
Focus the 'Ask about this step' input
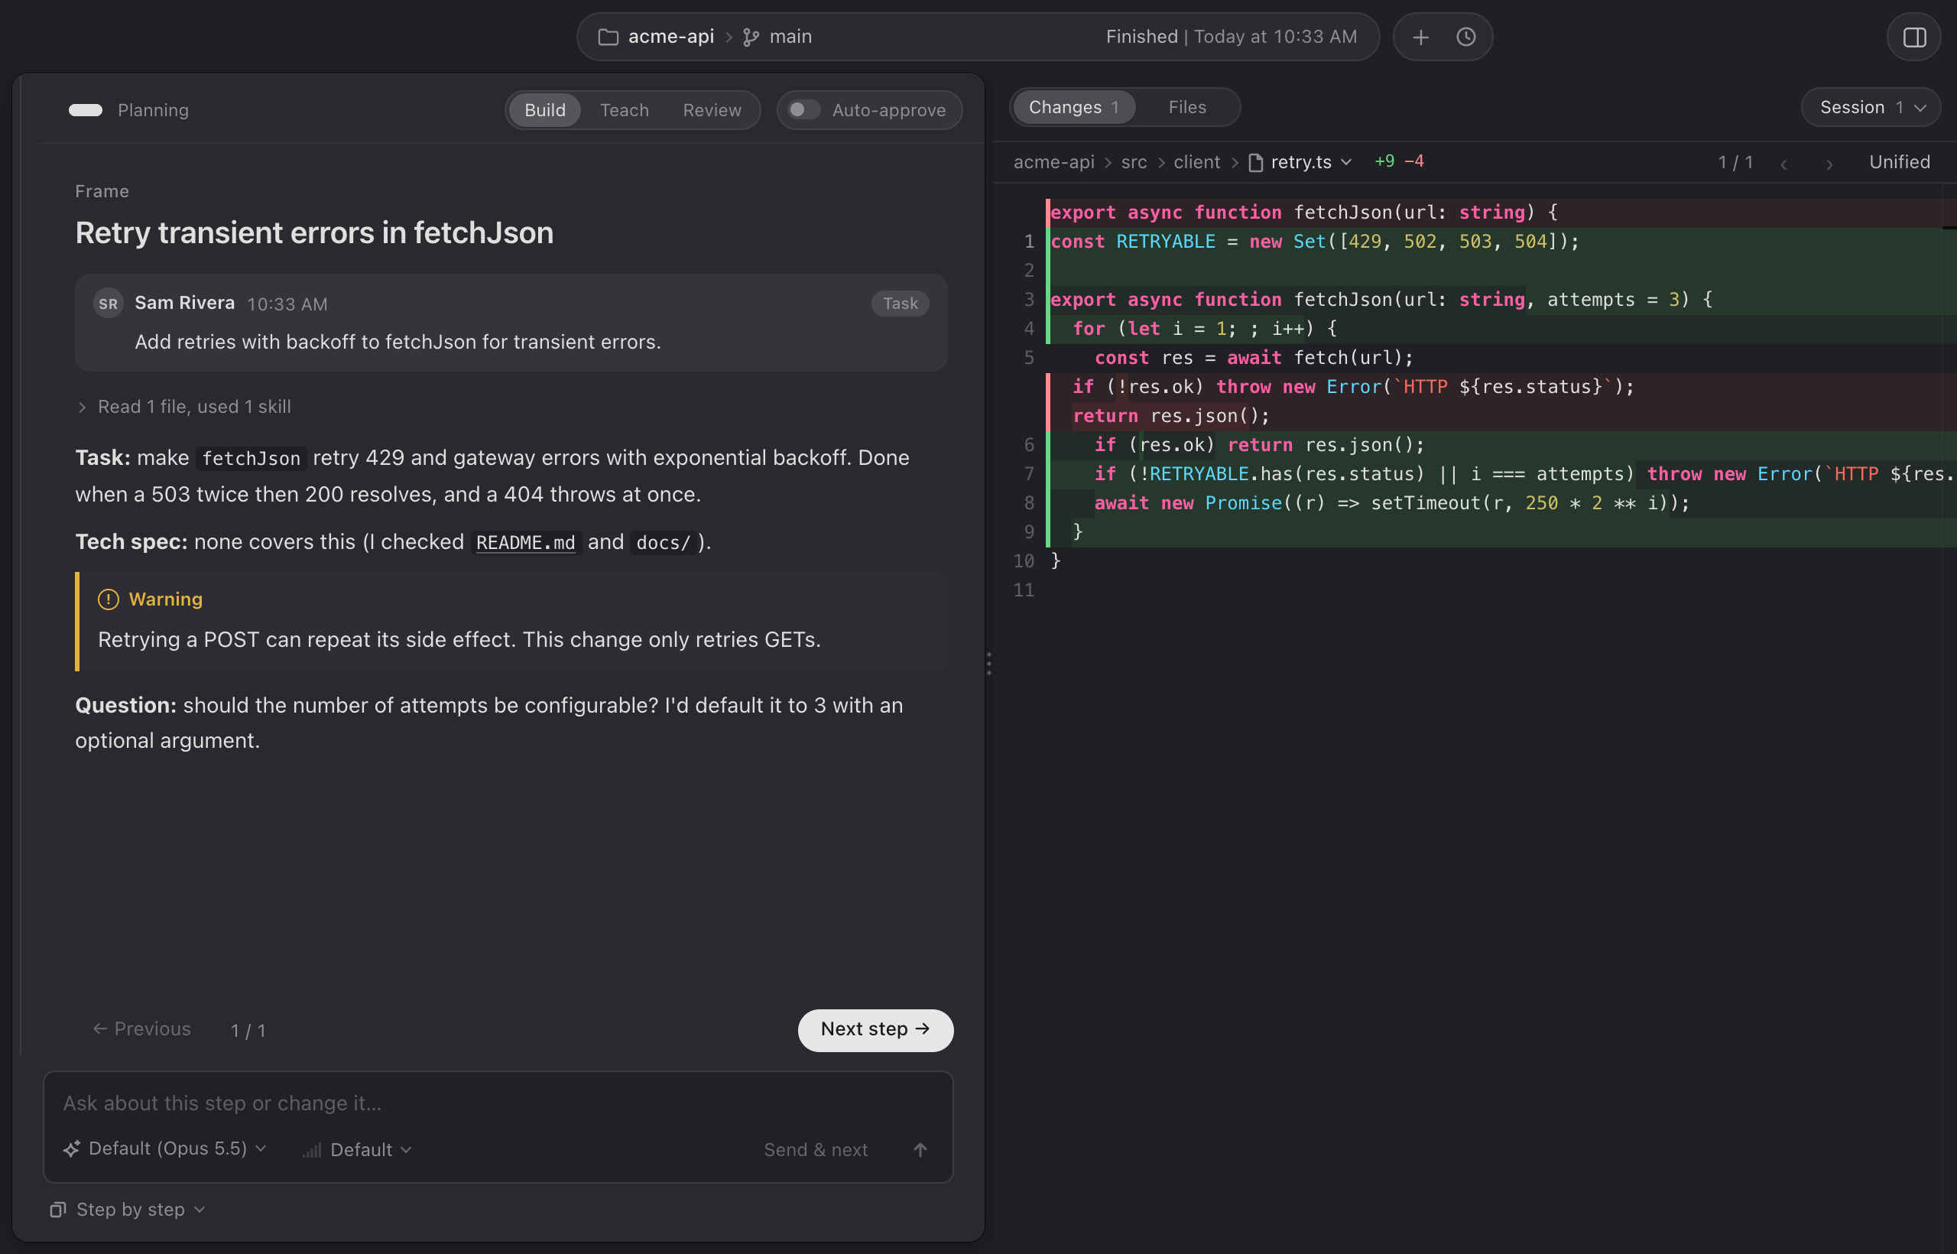point(498,1103)
